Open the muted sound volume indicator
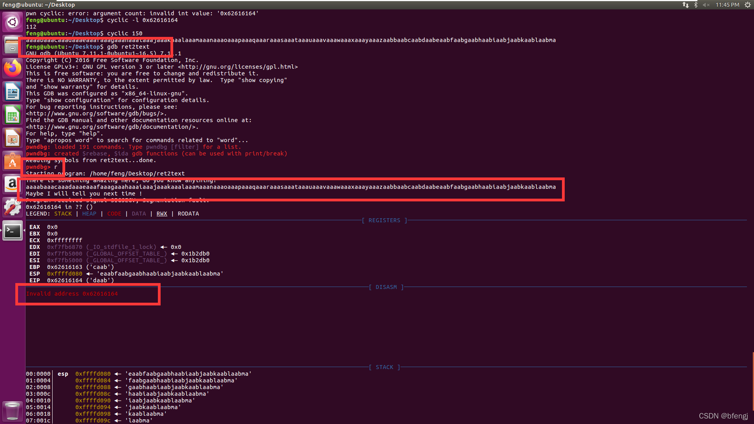Image resolution: width=754 pixels, height=424 pixels. [x=706, y=5]
